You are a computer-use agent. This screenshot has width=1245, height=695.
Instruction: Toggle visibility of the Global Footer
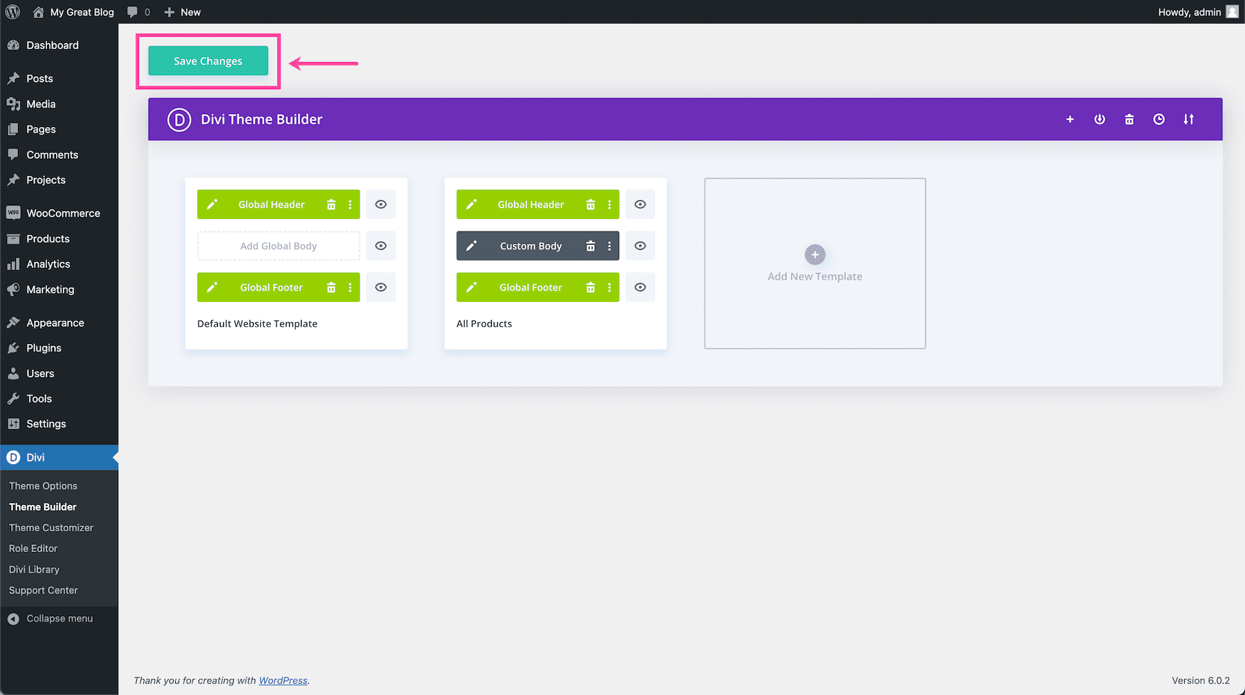tap(380, 287)
